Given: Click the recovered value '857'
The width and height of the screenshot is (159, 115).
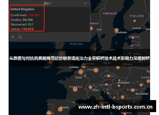Looking at the screenshot, I should pos(31,24).
